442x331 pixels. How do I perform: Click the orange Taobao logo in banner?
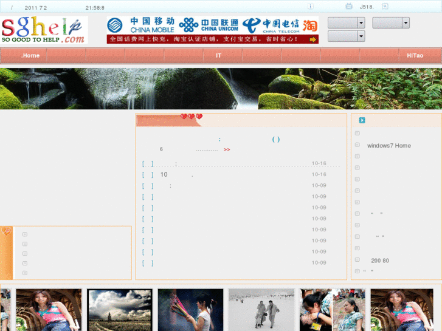pyautogui.click(x=310, y=26)
